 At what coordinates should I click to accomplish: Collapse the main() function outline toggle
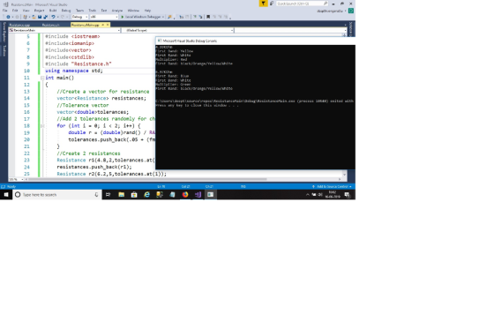coord(42,78)
